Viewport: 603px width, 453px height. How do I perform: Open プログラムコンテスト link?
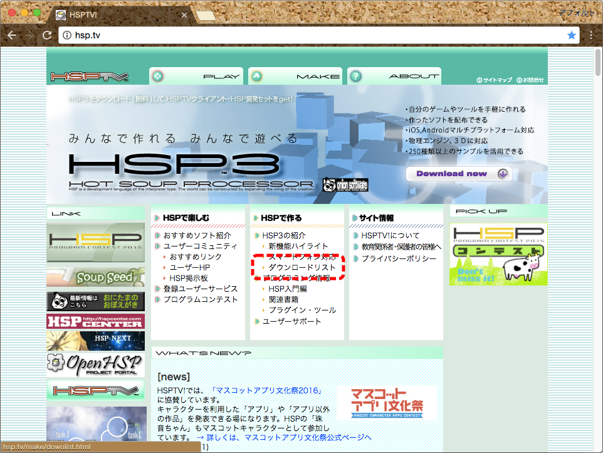[201, 299]
